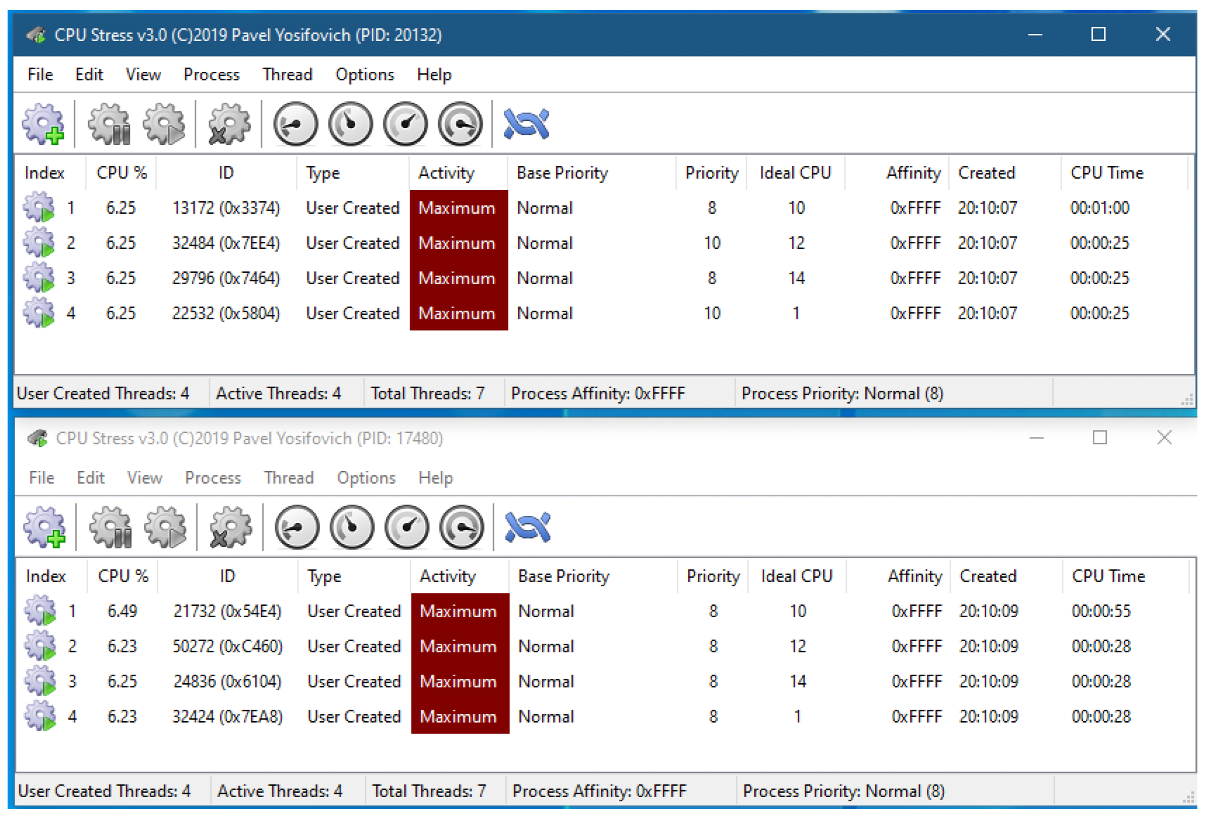Viewport: 1205px width, 817px height.
Task: Set low activity gauge in the top window
Action: 296,124
